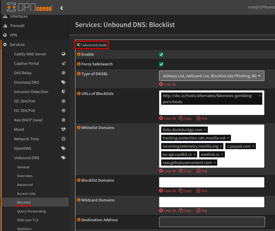Show help for Force SafeSearch option
The height and width of the screenshot is (231, 275).
pyautogui.click(x=79, y=64)
